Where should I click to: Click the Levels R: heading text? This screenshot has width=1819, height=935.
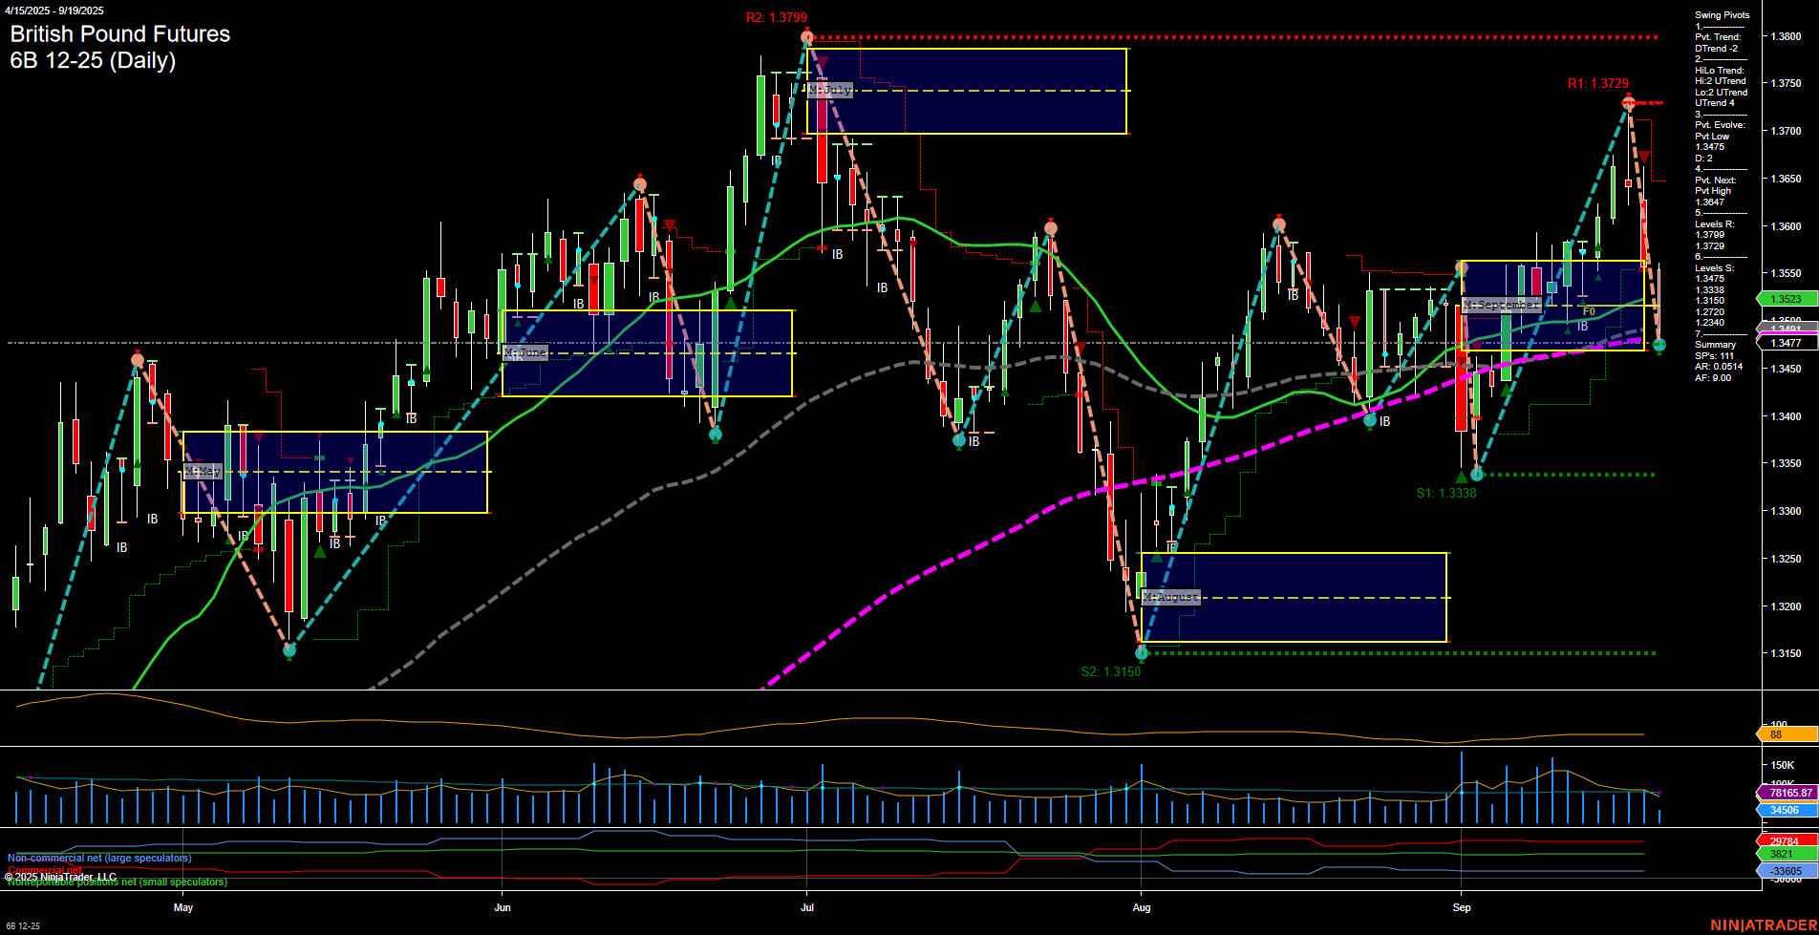(x=1715, y=224)
